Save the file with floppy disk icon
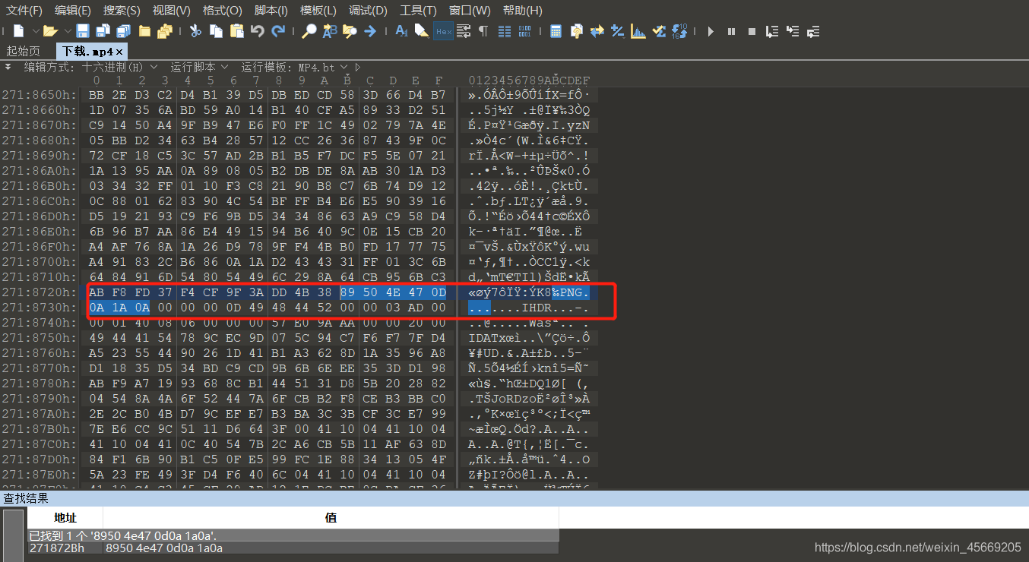This screenshot has width=1029, height=562. tap(82, 31)
